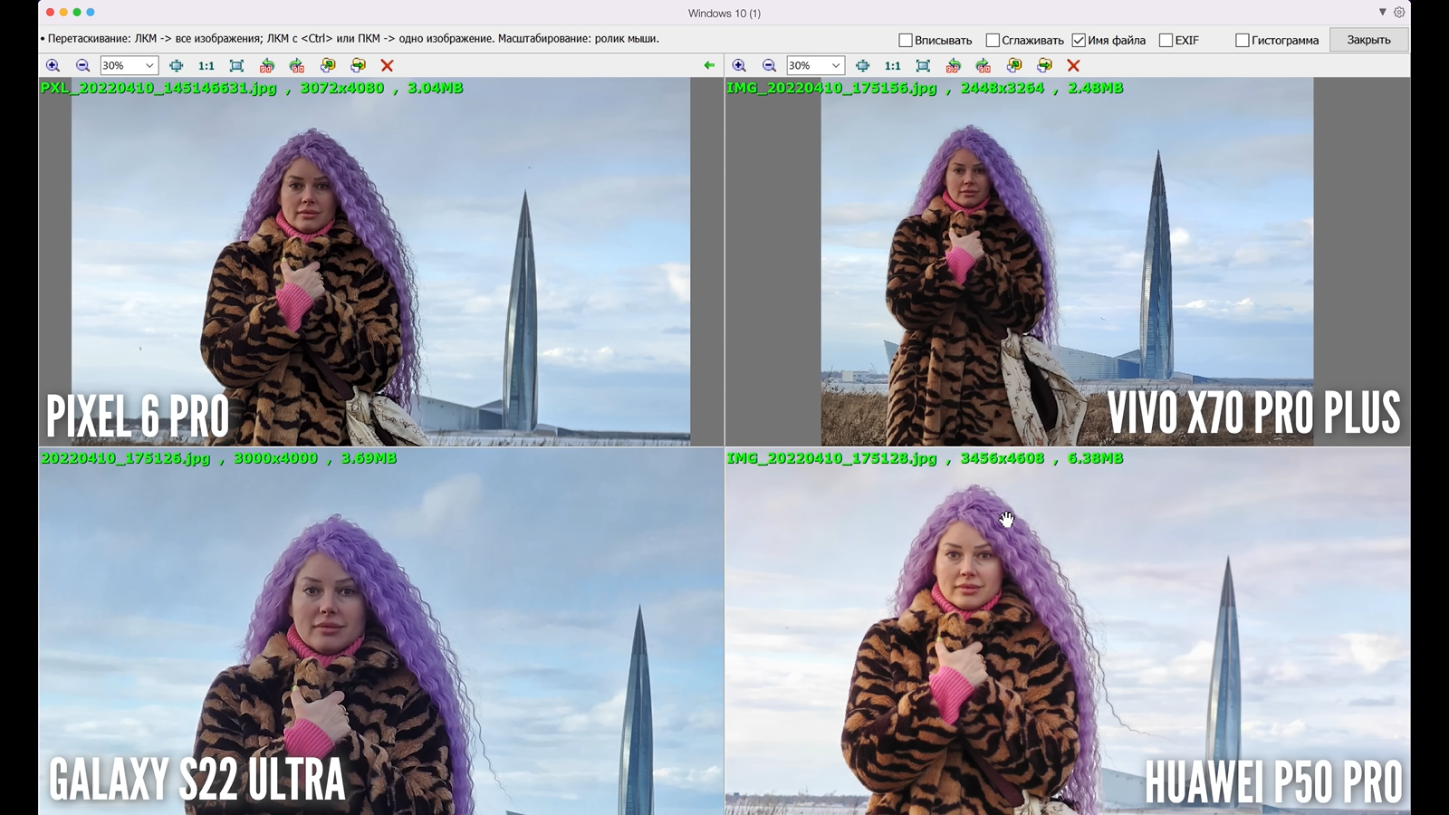
Task: Click the green left arrow icon
Action: click(709, 65)
